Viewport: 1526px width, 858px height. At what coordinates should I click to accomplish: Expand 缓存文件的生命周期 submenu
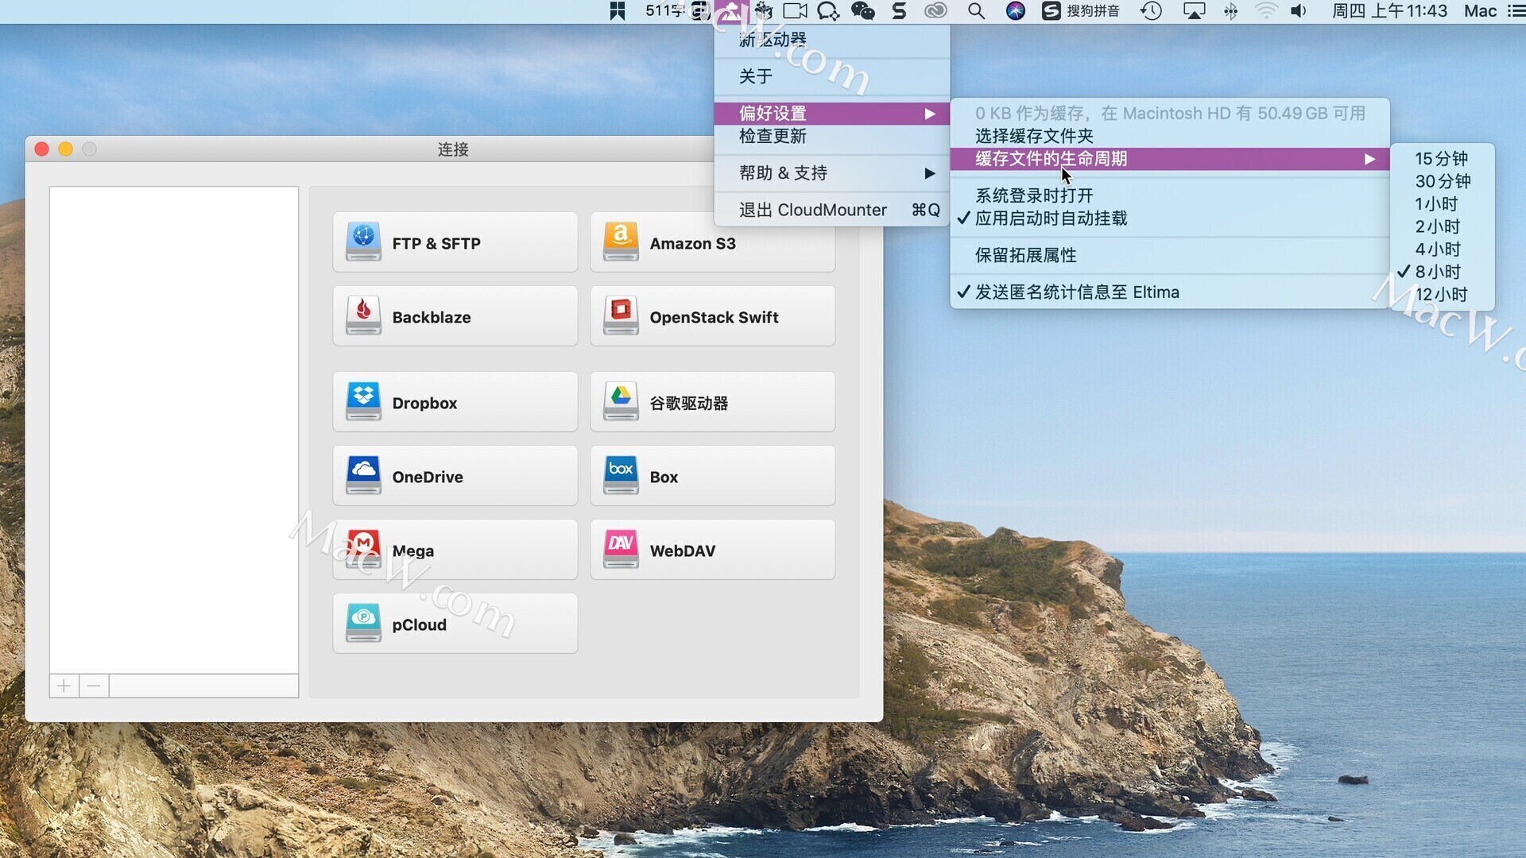[x=1170, y=159]
